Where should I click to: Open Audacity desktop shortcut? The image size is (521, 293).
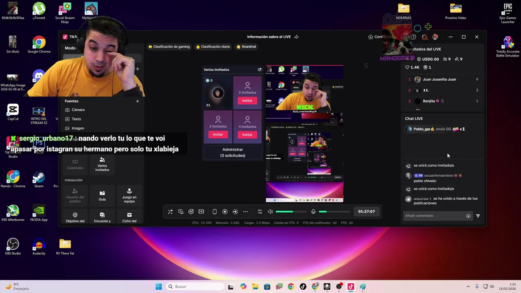tap(39, 247)
